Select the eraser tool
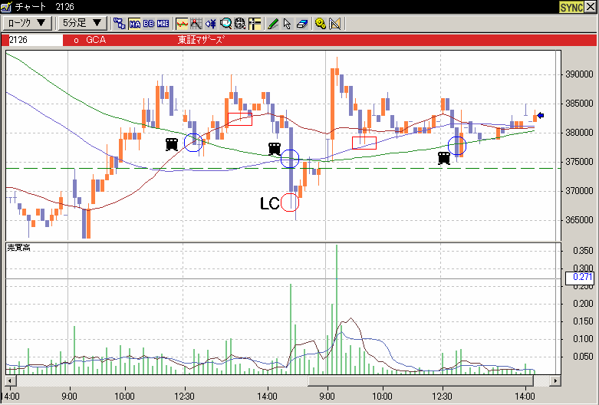Image resolution: width=599 pixels, height=405 pixels. [x=301, y=24]
